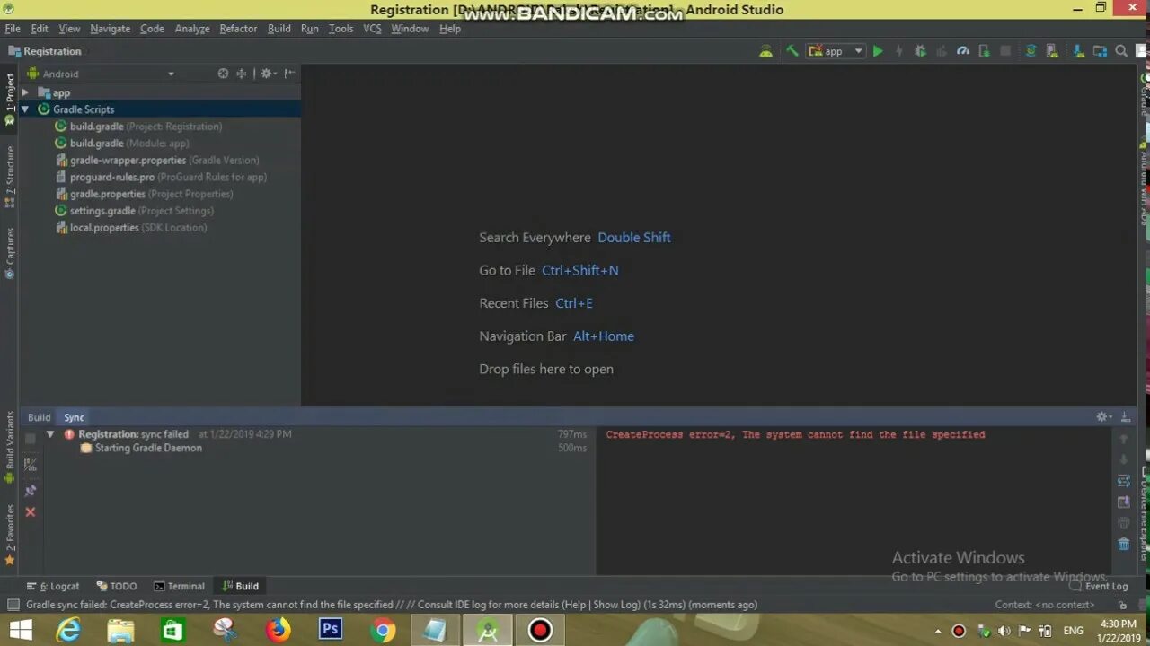The width and height of the screenshot is (1150, 646).
Task: Open the run configuration app dropdown
Action: (836, 51)
